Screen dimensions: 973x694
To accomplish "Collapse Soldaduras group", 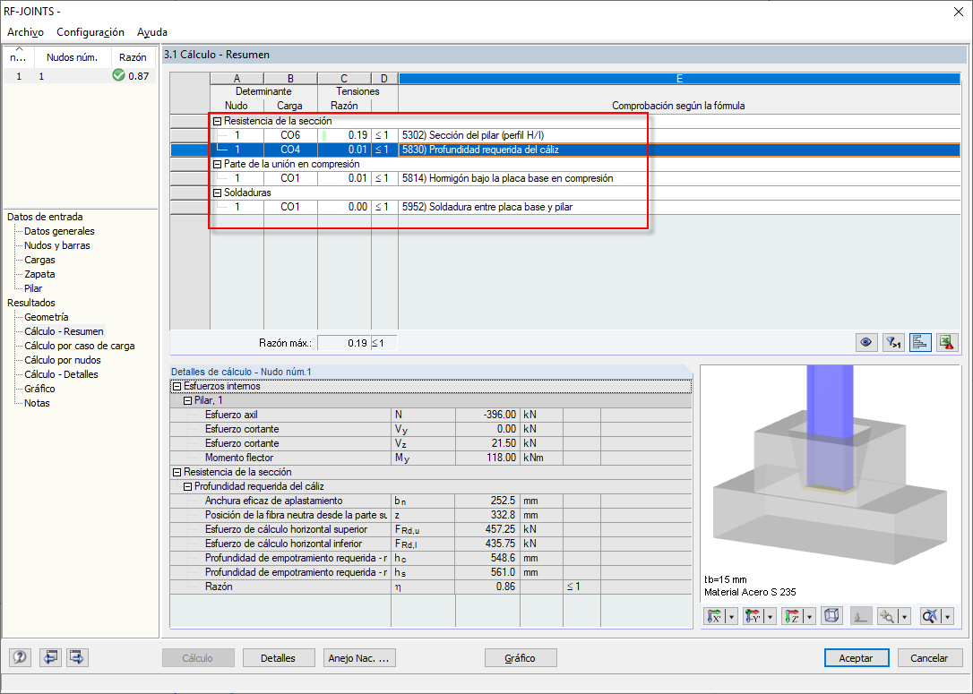I will pos(217,193).
